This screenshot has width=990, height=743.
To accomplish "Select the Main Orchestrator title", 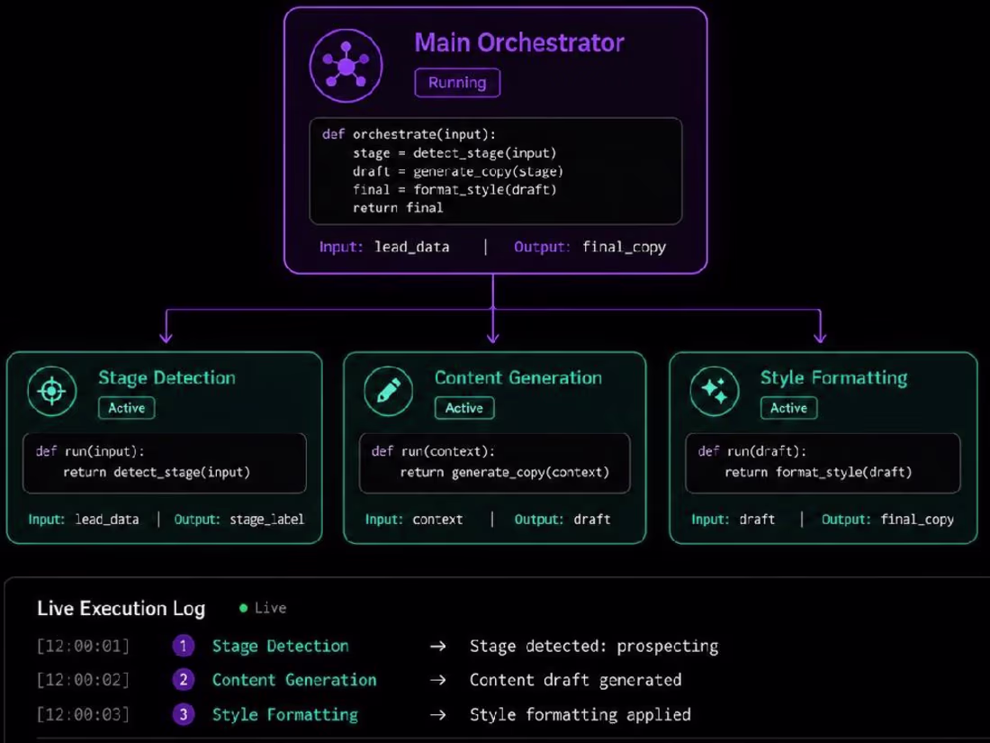I will tap(519, 42).
